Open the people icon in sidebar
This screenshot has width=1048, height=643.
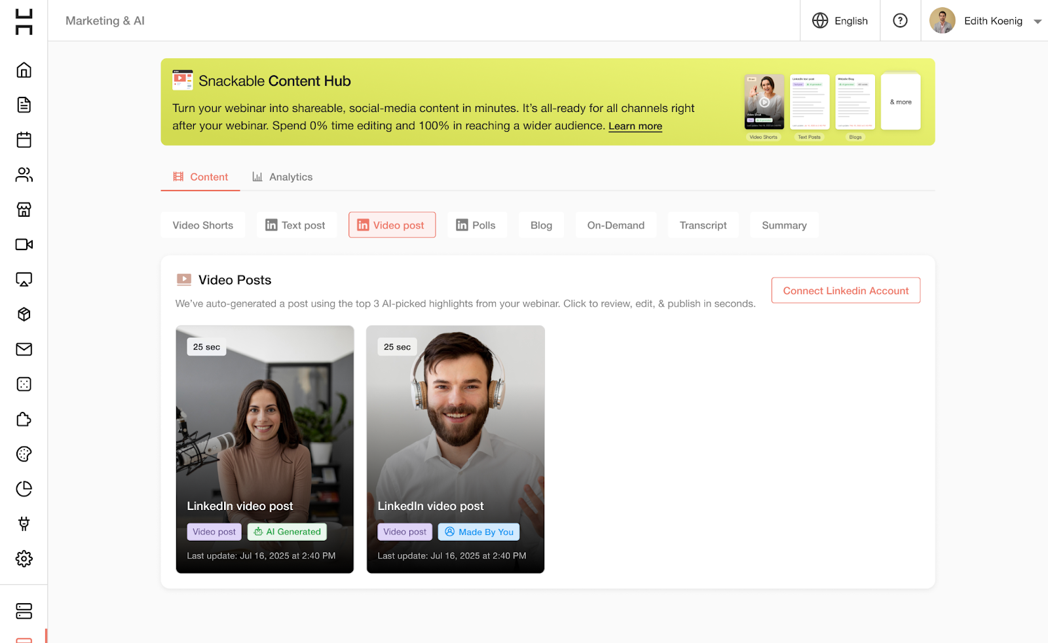(x=24, y=175)
